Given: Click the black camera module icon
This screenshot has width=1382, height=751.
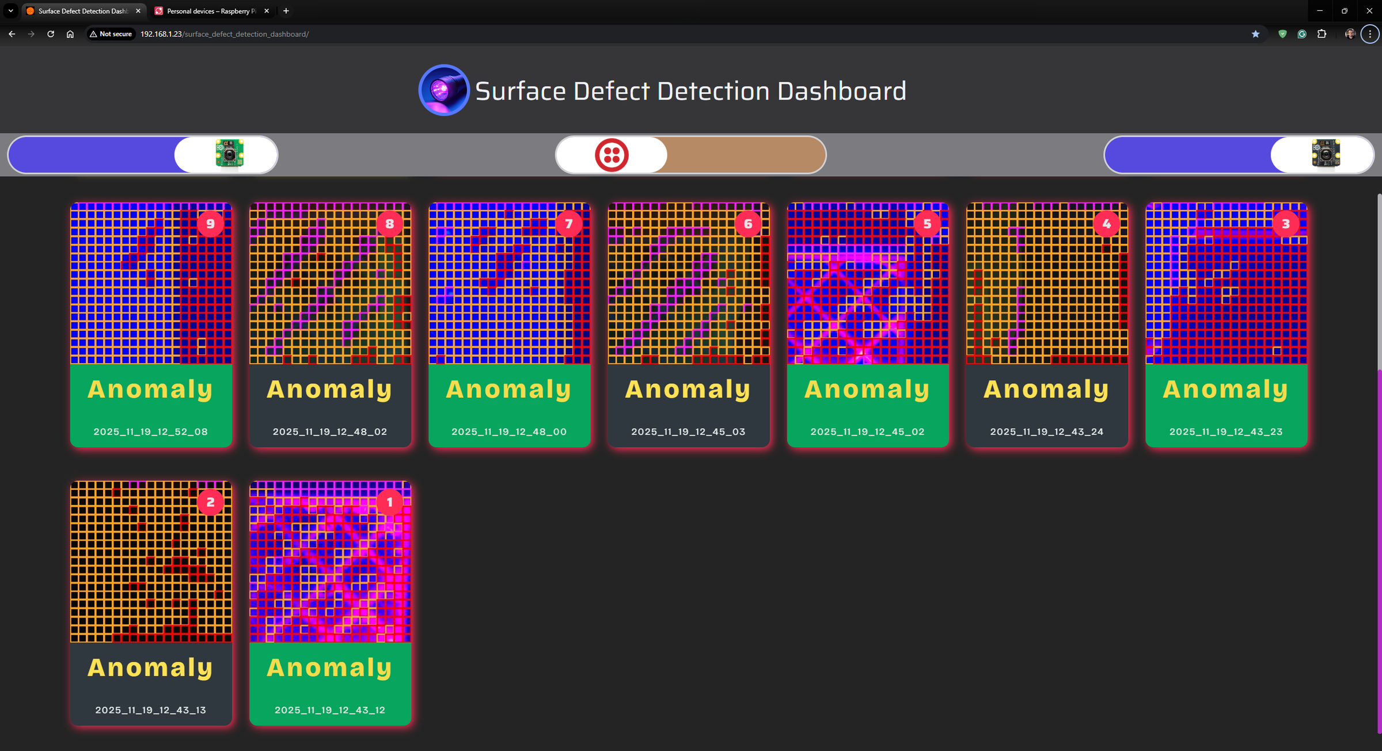Looking at the screenshot, I should click(1326, 154).
